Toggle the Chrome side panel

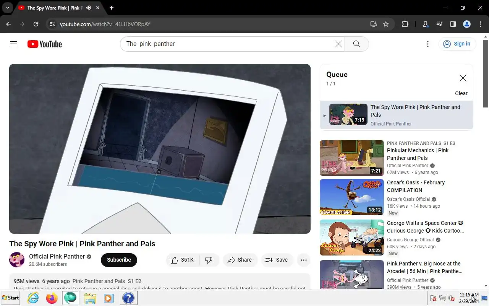click(x=453, y=24)
